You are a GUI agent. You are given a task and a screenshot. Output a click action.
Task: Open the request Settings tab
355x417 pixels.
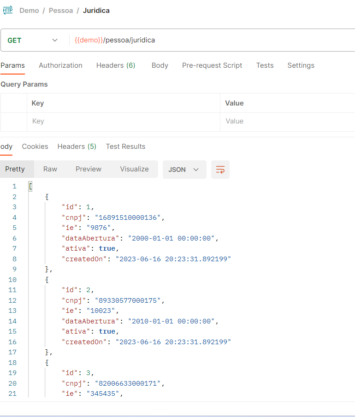[x=301, y=65]
